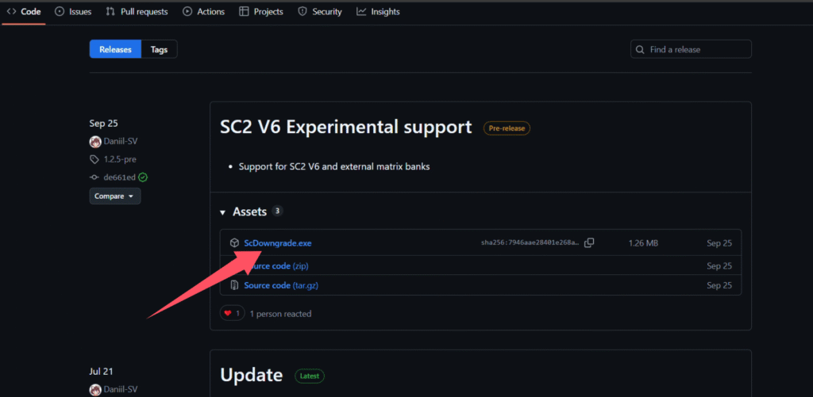The image size is (813, 397).
Task: Click the commit icon beside de661ed
Action: click(94, 178)
